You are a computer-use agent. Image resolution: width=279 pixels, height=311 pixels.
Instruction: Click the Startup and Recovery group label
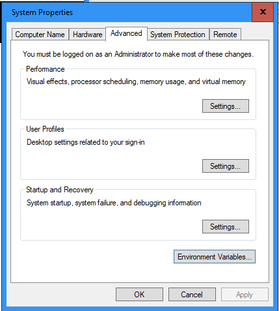pos(60,190)
